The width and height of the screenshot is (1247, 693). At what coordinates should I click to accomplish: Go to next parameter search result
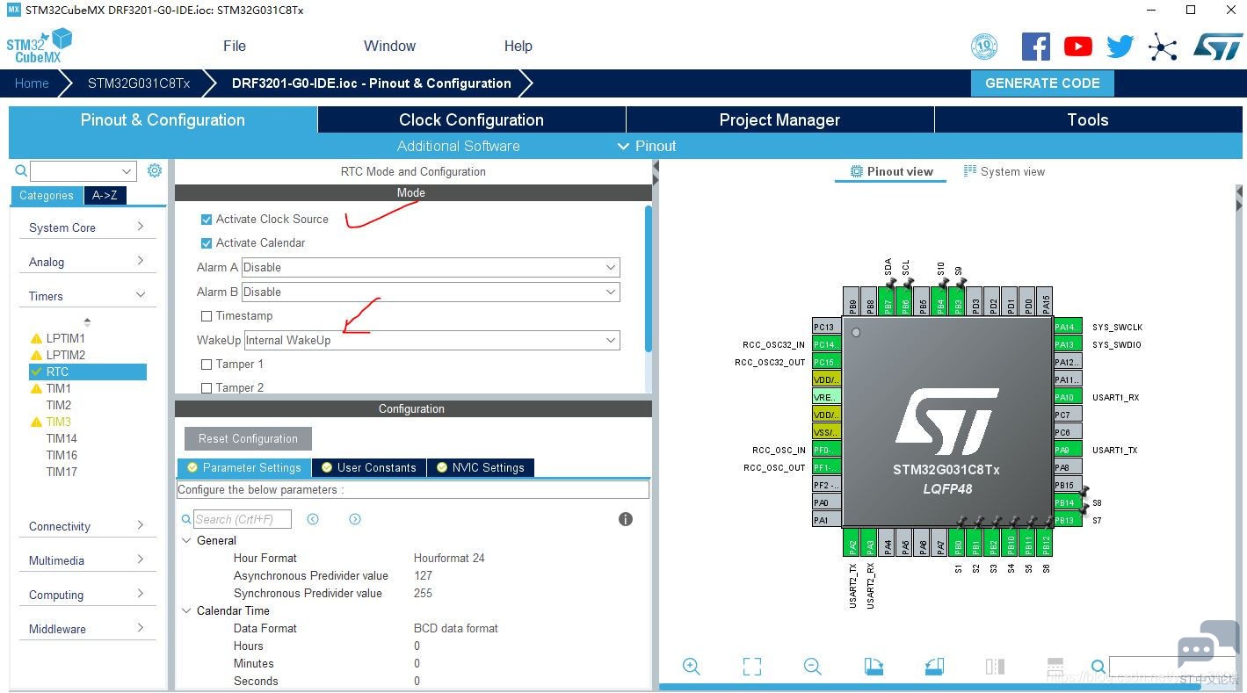(355, 519)
